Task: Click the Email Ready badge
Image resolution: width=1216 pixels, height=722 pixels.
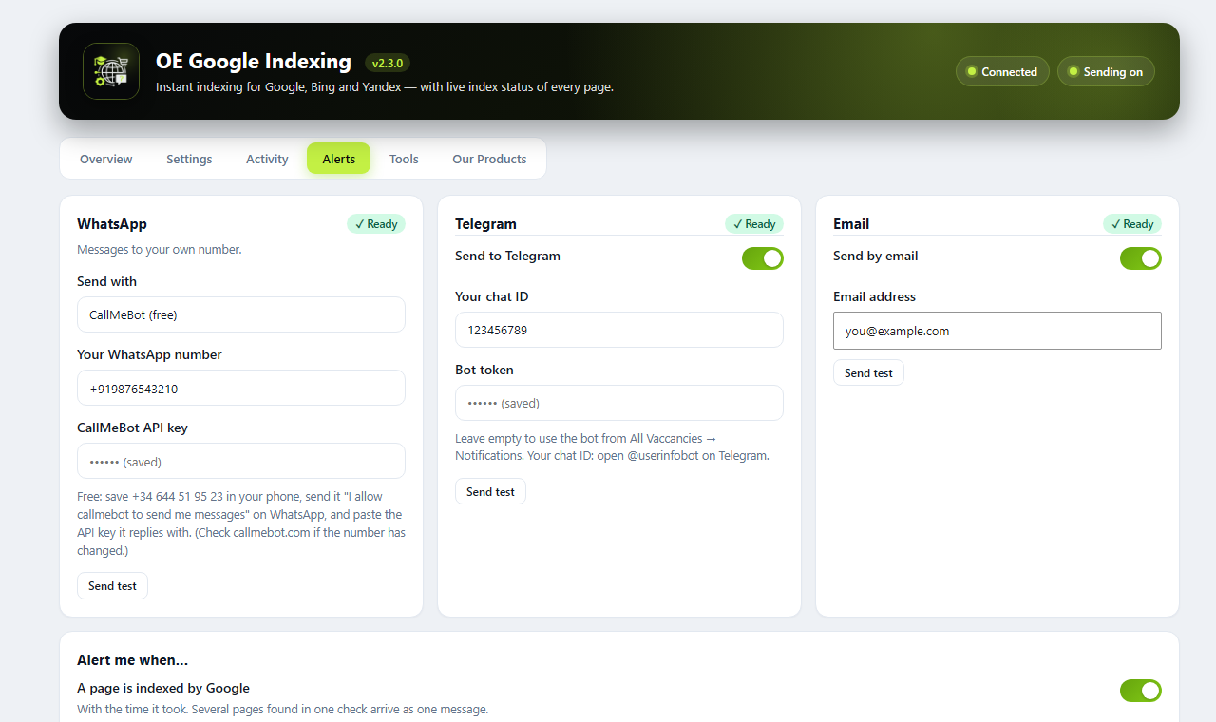Action: pos(1132,224)
